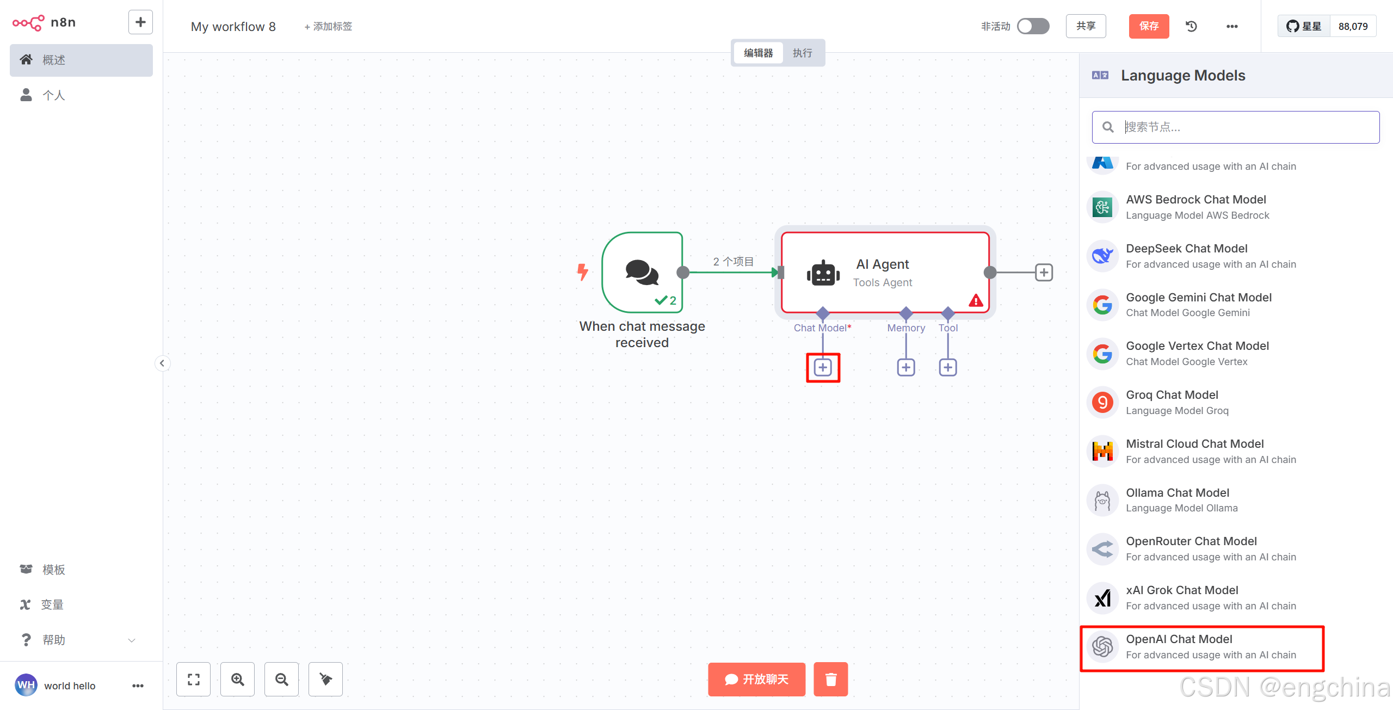Collapse the left sidebar arrow
Image resolution: width=1393 pixels, height=710 pixels.
coord(162,363)
